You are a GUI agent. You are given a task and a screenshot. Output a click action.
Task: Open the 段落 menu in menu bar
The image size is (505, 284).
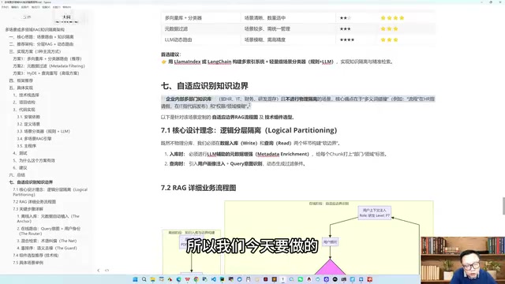tap(24, 7)
